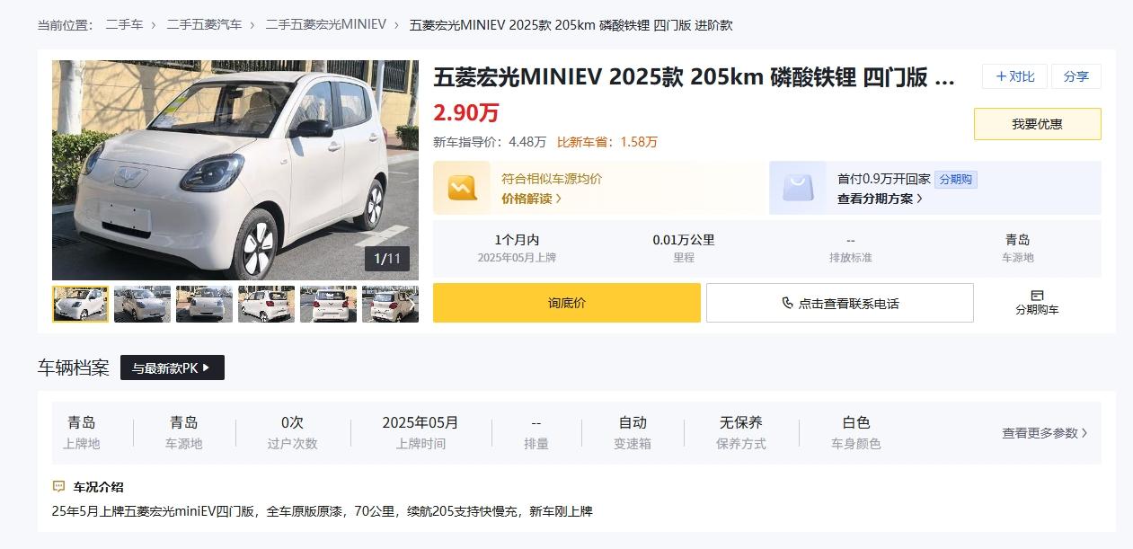Click the play arrow on 与最新款PK
The height and width of the screenshot is (549, 1133).
pyautogui.click(x=207, y=367)
